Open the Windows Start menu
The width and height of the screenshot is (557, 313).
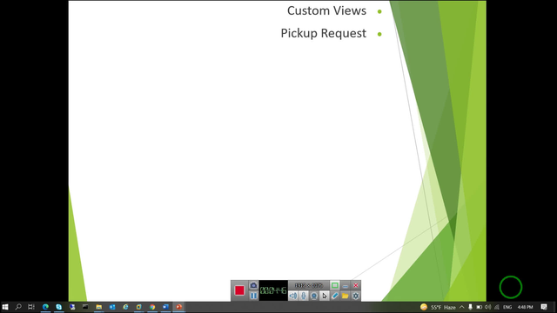click(x=5, y=307)
